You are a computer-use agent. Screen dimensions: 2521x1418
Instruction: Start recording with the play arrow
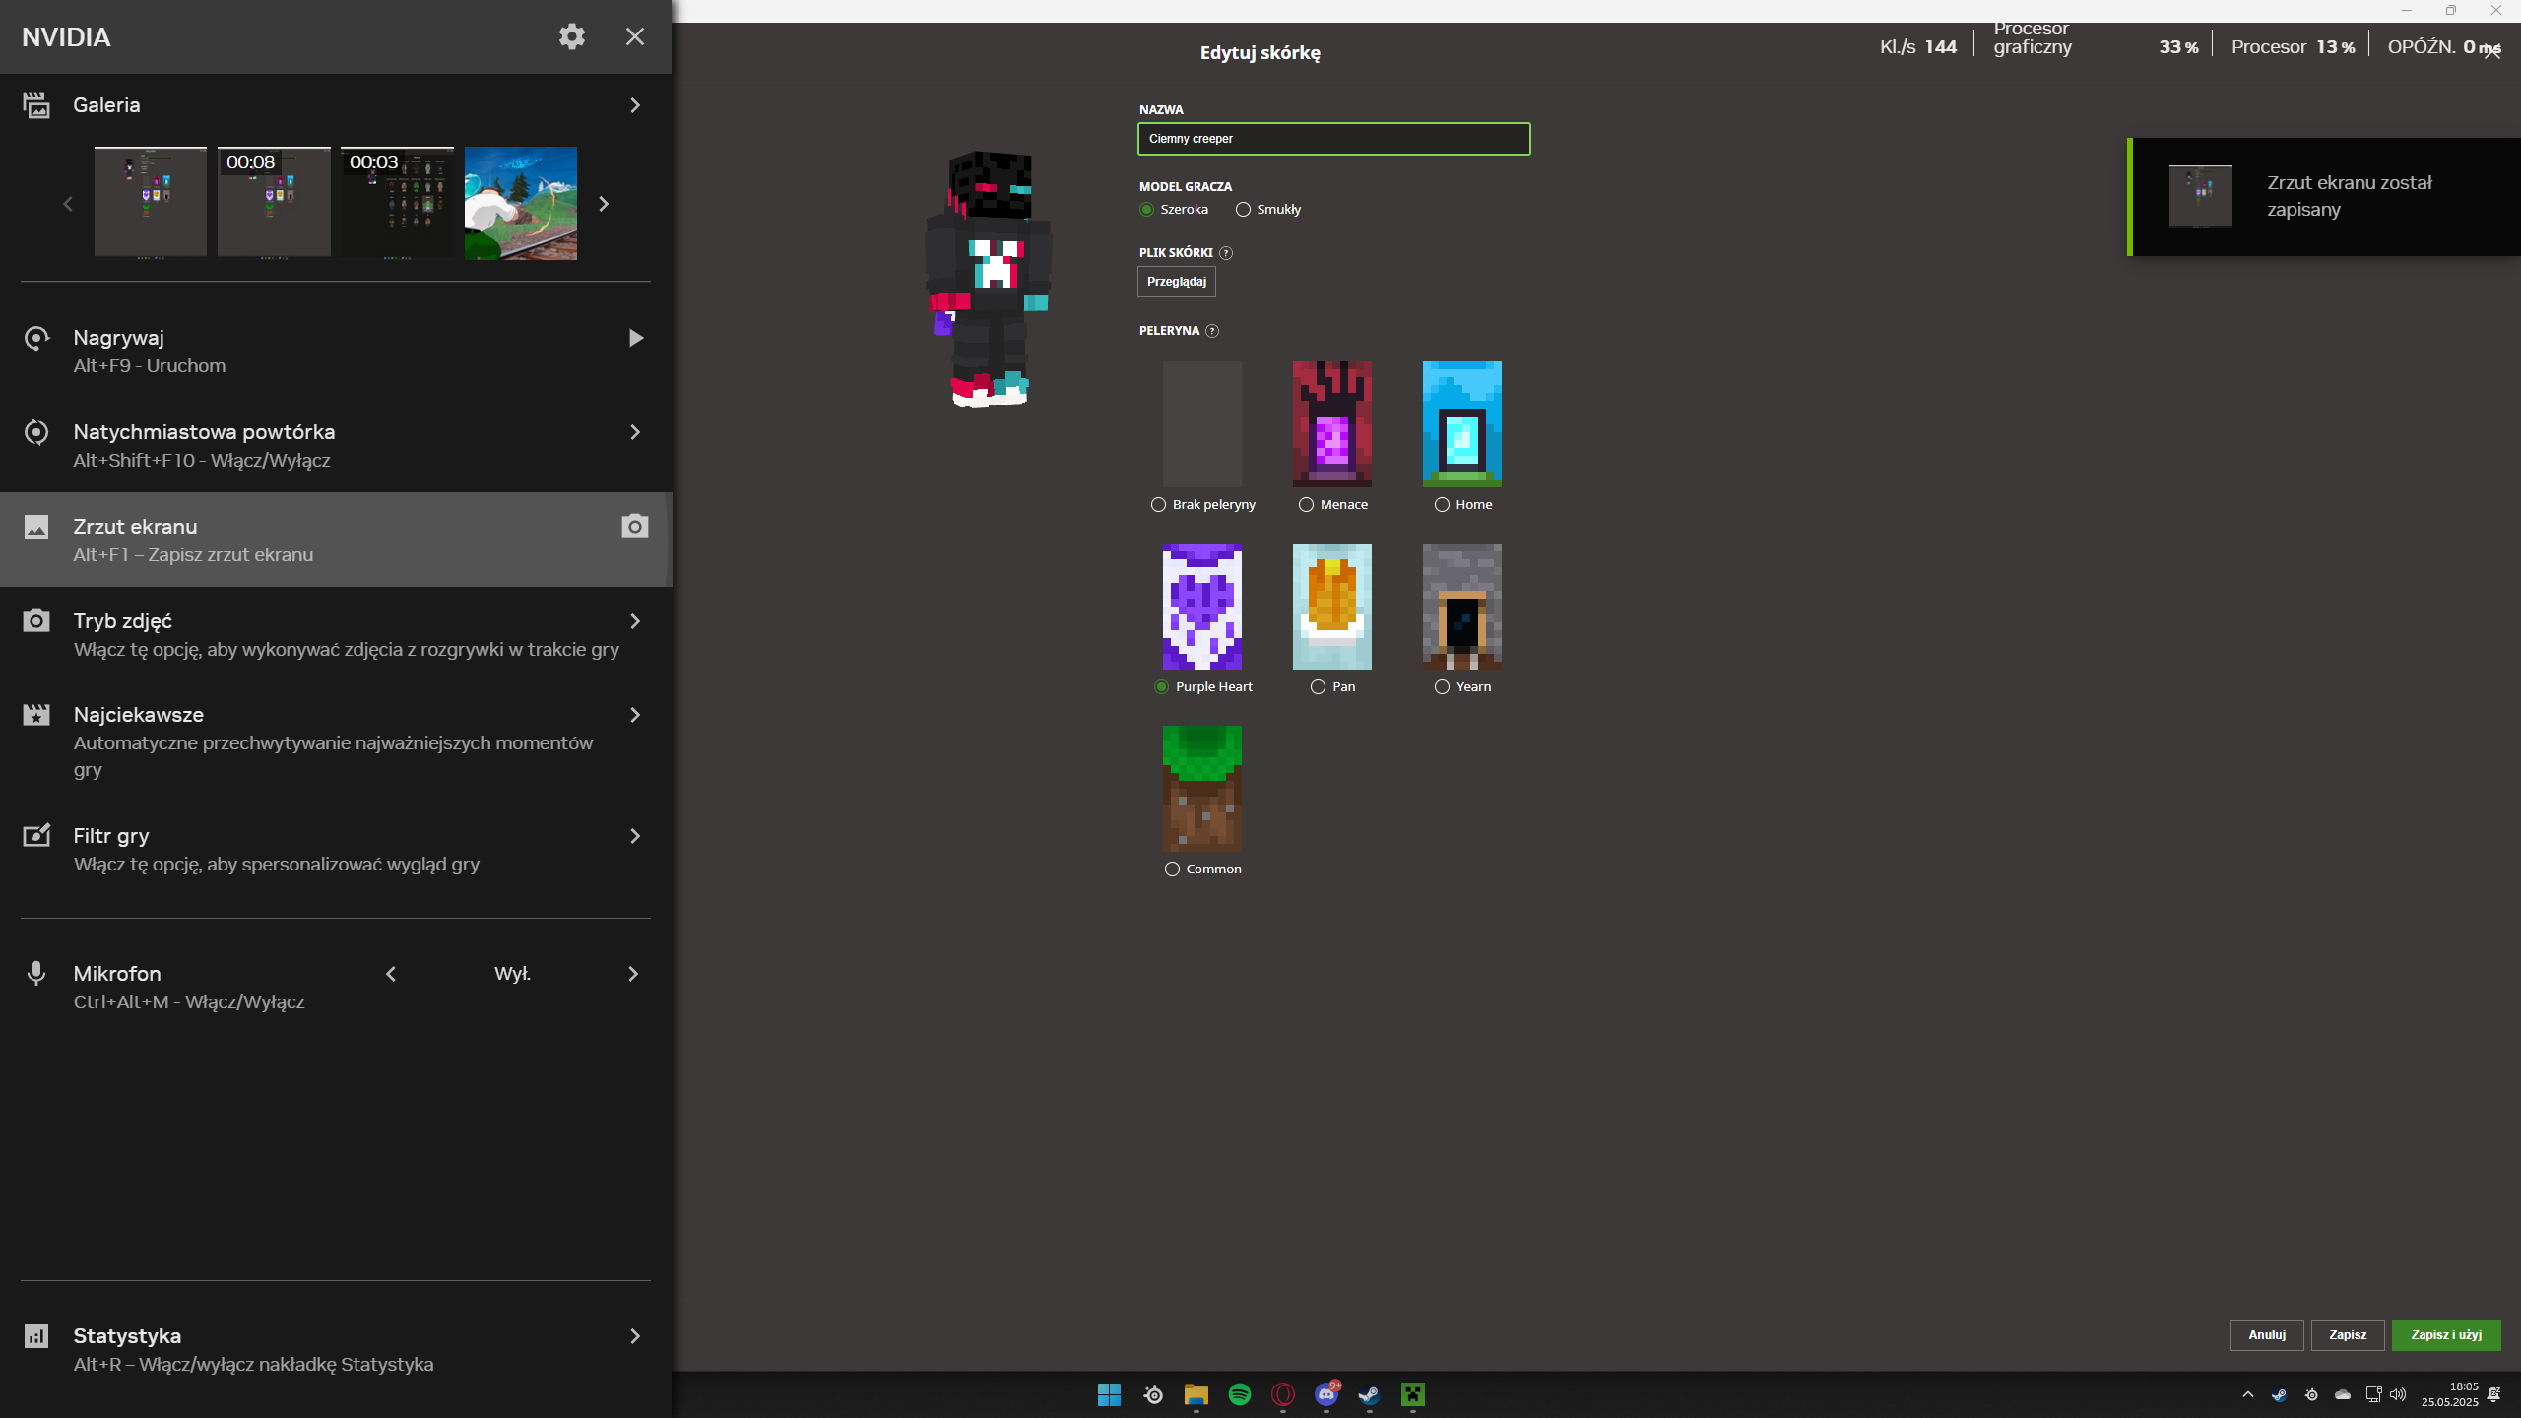pyautogui.click(x=635, y=338)
